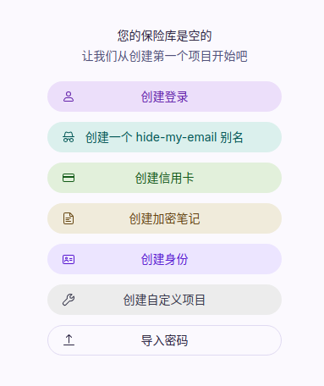Create a hide-my-email 别名 alias
324x386 pixels.
tap(164, 137)
